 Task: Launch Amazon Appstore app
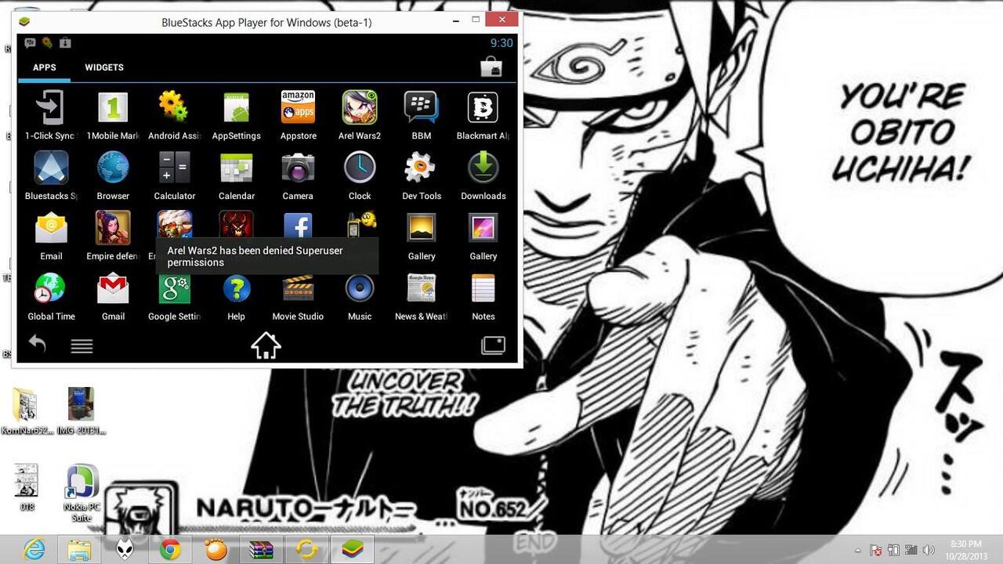[x=298, y=107]
